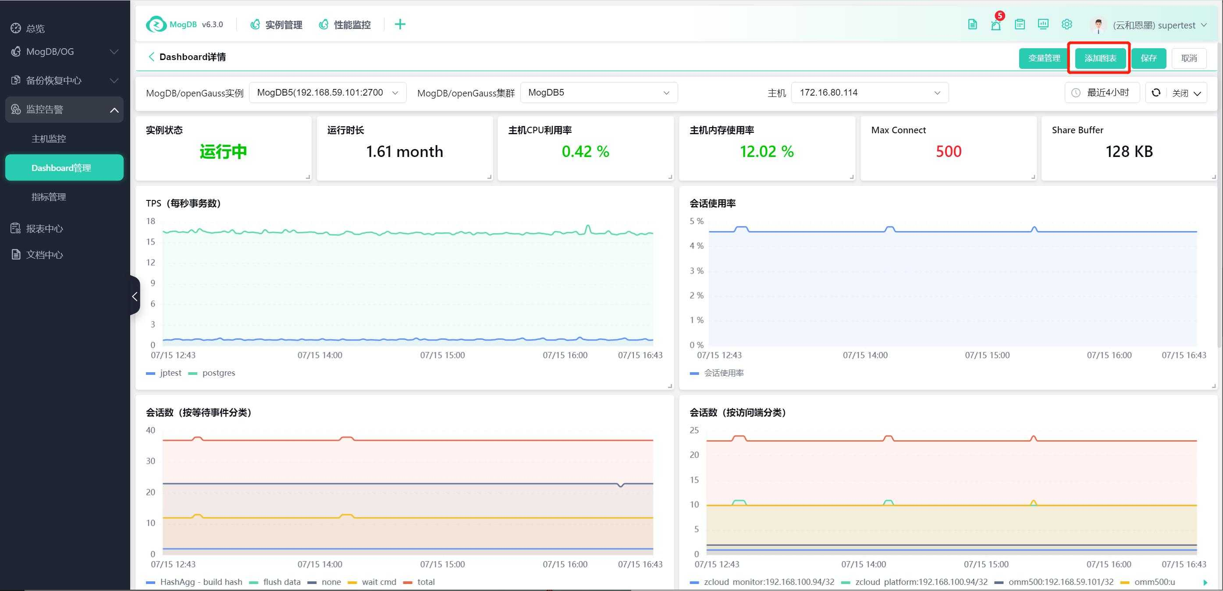Switch to 实例管理 tab
This screenshot has width=1223, height=591.
(276, 25)
